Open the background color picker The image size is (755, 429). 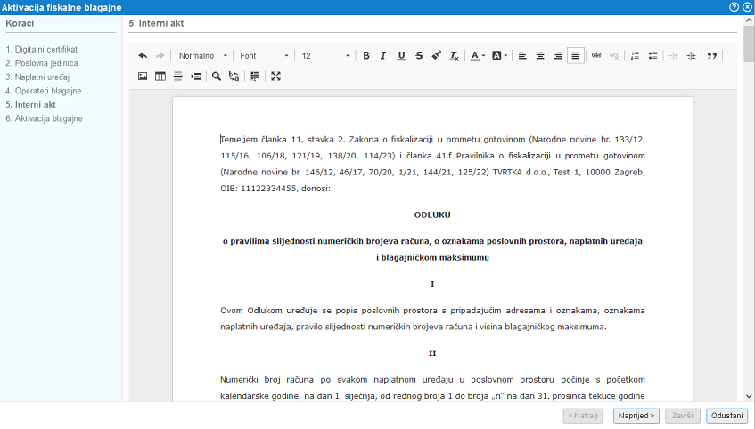click(x=499, y=56)
